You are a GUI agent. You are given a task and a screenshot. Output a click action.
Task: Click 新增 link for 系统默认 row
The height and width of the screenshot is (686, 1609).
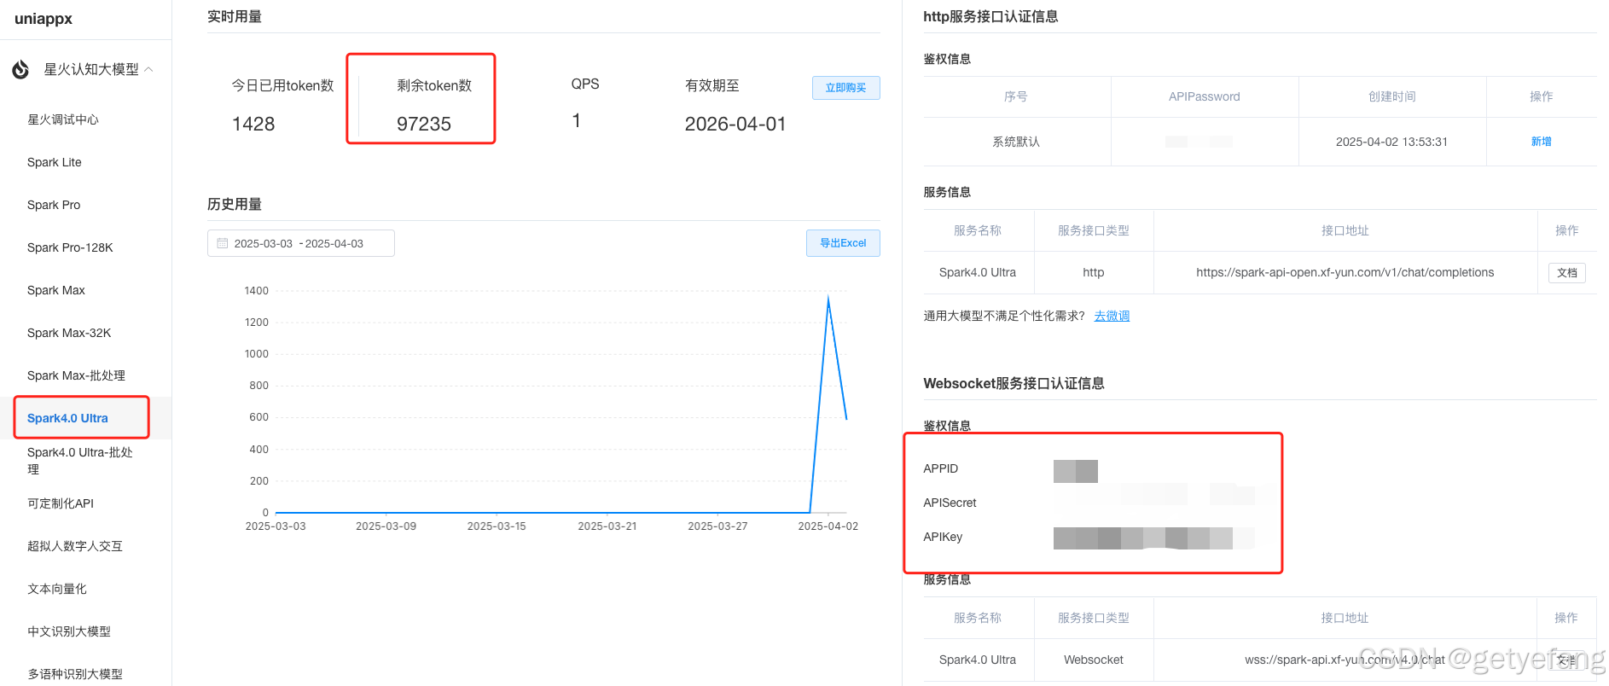(x=1541, y=142)
